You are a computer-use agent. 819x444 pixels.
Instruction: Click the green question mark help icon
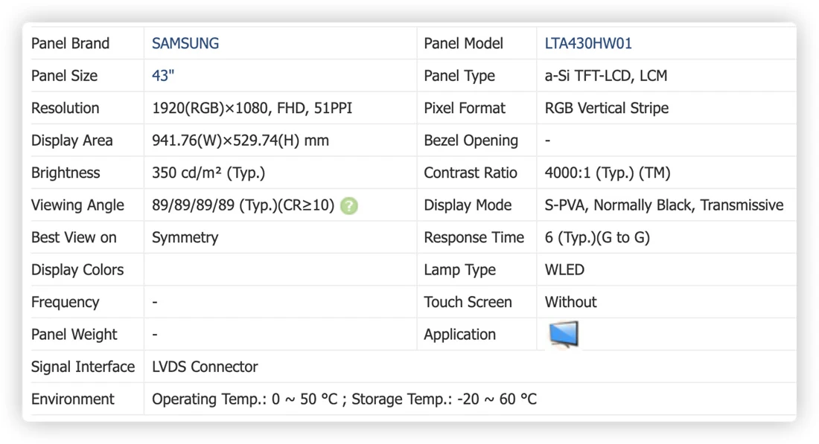pyautogui.click(x=349, y=205)
